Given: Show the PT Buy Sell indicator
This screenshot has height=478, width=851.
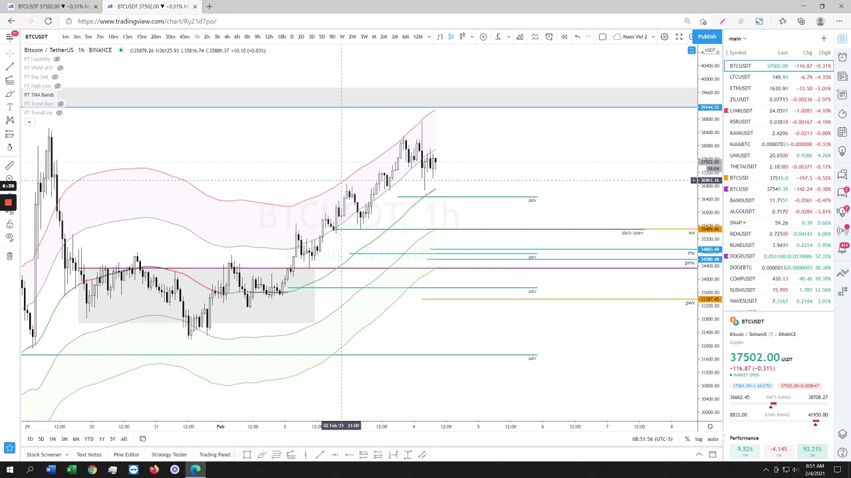Looking at the screenshot, I should pos(55,77).
